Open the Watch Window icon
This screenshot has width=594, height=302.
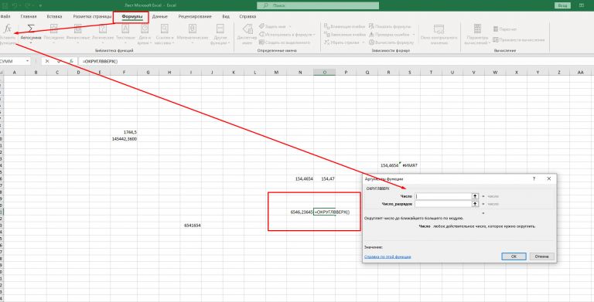tap(439, 29)
